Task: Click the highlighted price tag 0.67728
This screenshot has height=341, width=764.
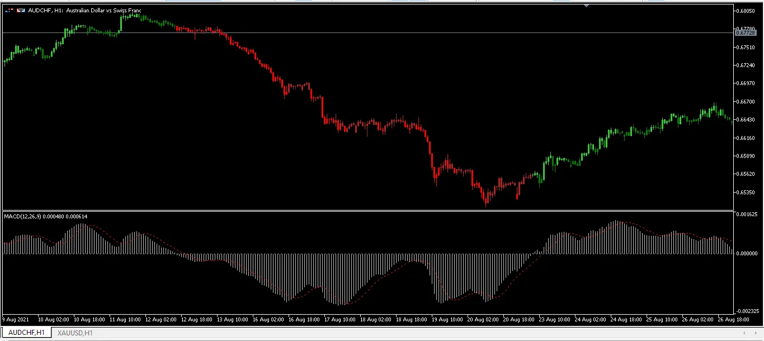Action: 746,32
